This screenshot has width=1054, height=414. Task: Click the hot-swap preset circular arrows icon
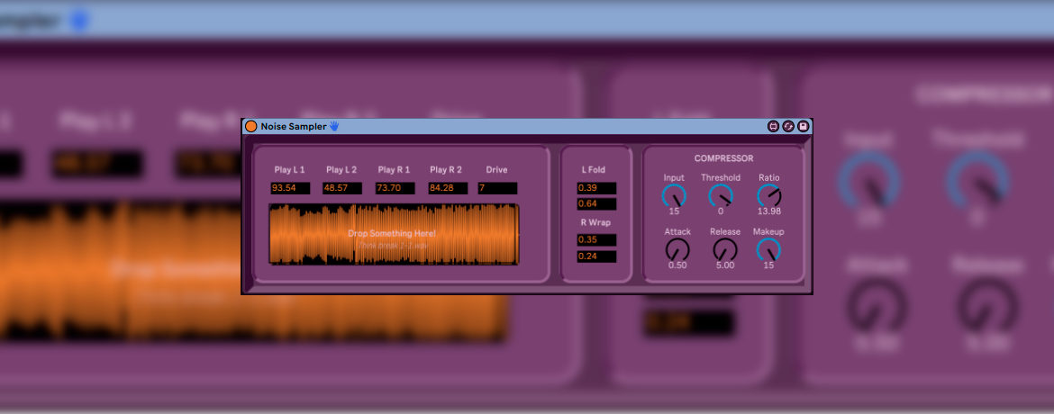coord(788,127)
